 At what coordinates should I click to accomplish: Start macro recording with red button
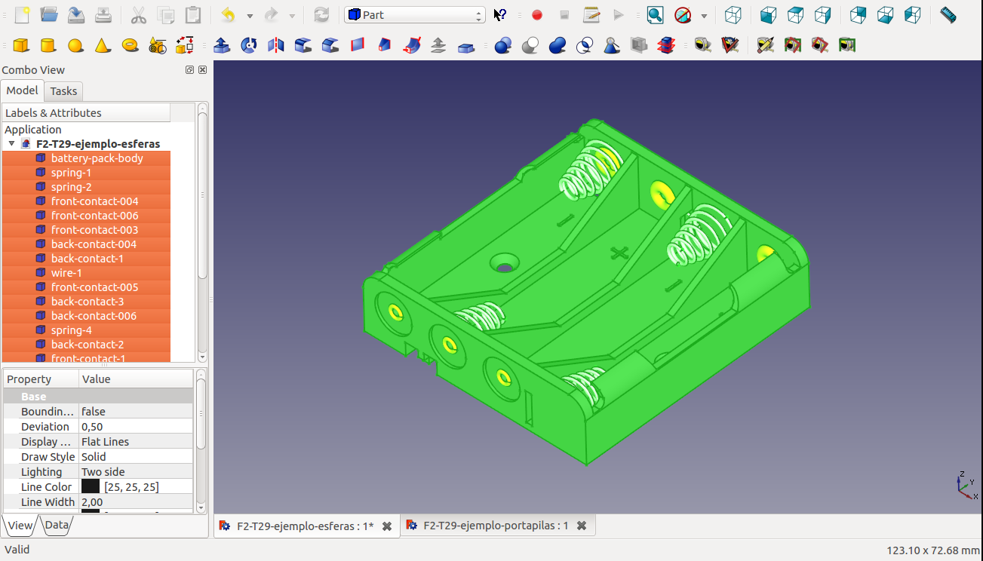(537, 15)
